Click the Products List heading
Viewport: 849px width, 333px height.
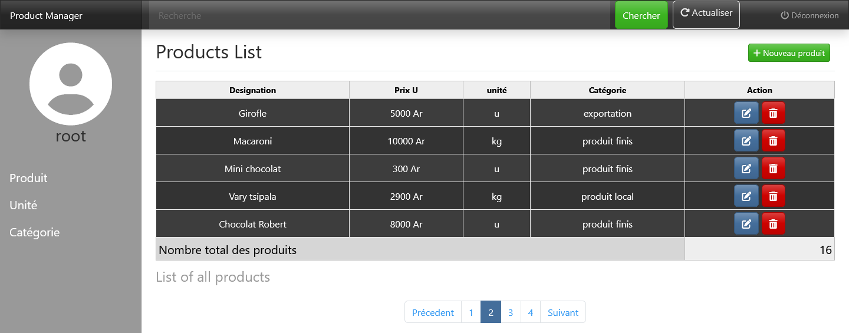209,52
